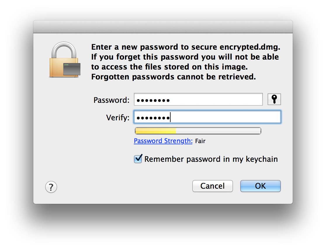This screenshot has width=326, height=250.
Task: Click the help question mark button
Action: point(51,187)
